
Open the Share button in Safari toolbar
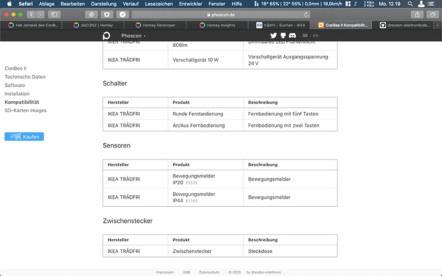coord(417,14)
